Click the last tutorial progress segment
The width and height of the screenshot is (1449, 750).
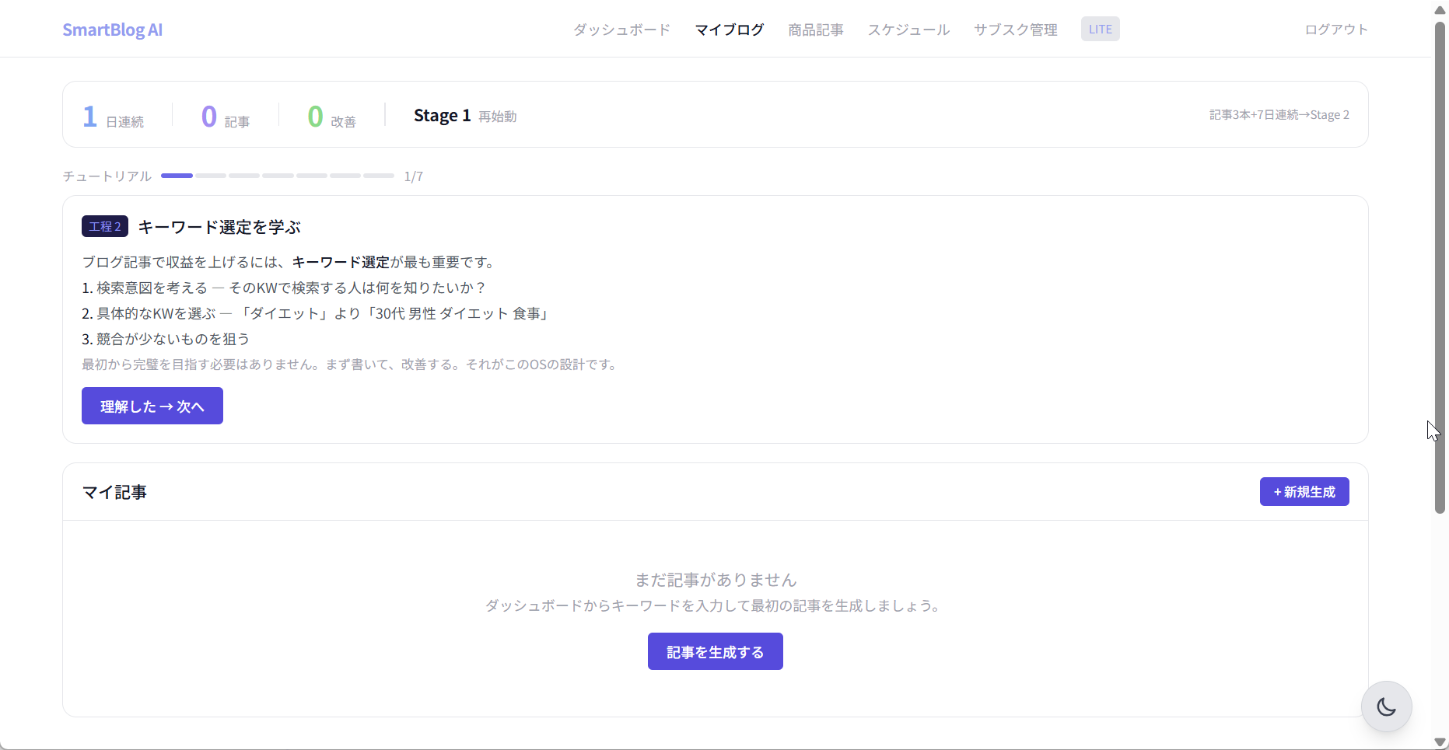coord(379,176)
